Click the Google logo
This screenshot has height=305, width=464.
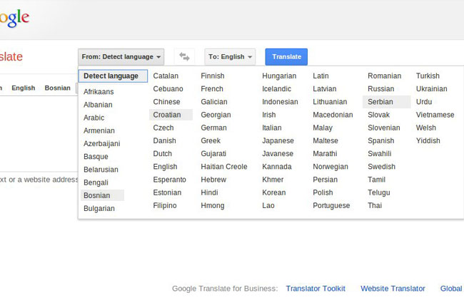pyautogui.click(x=14, y=18)
